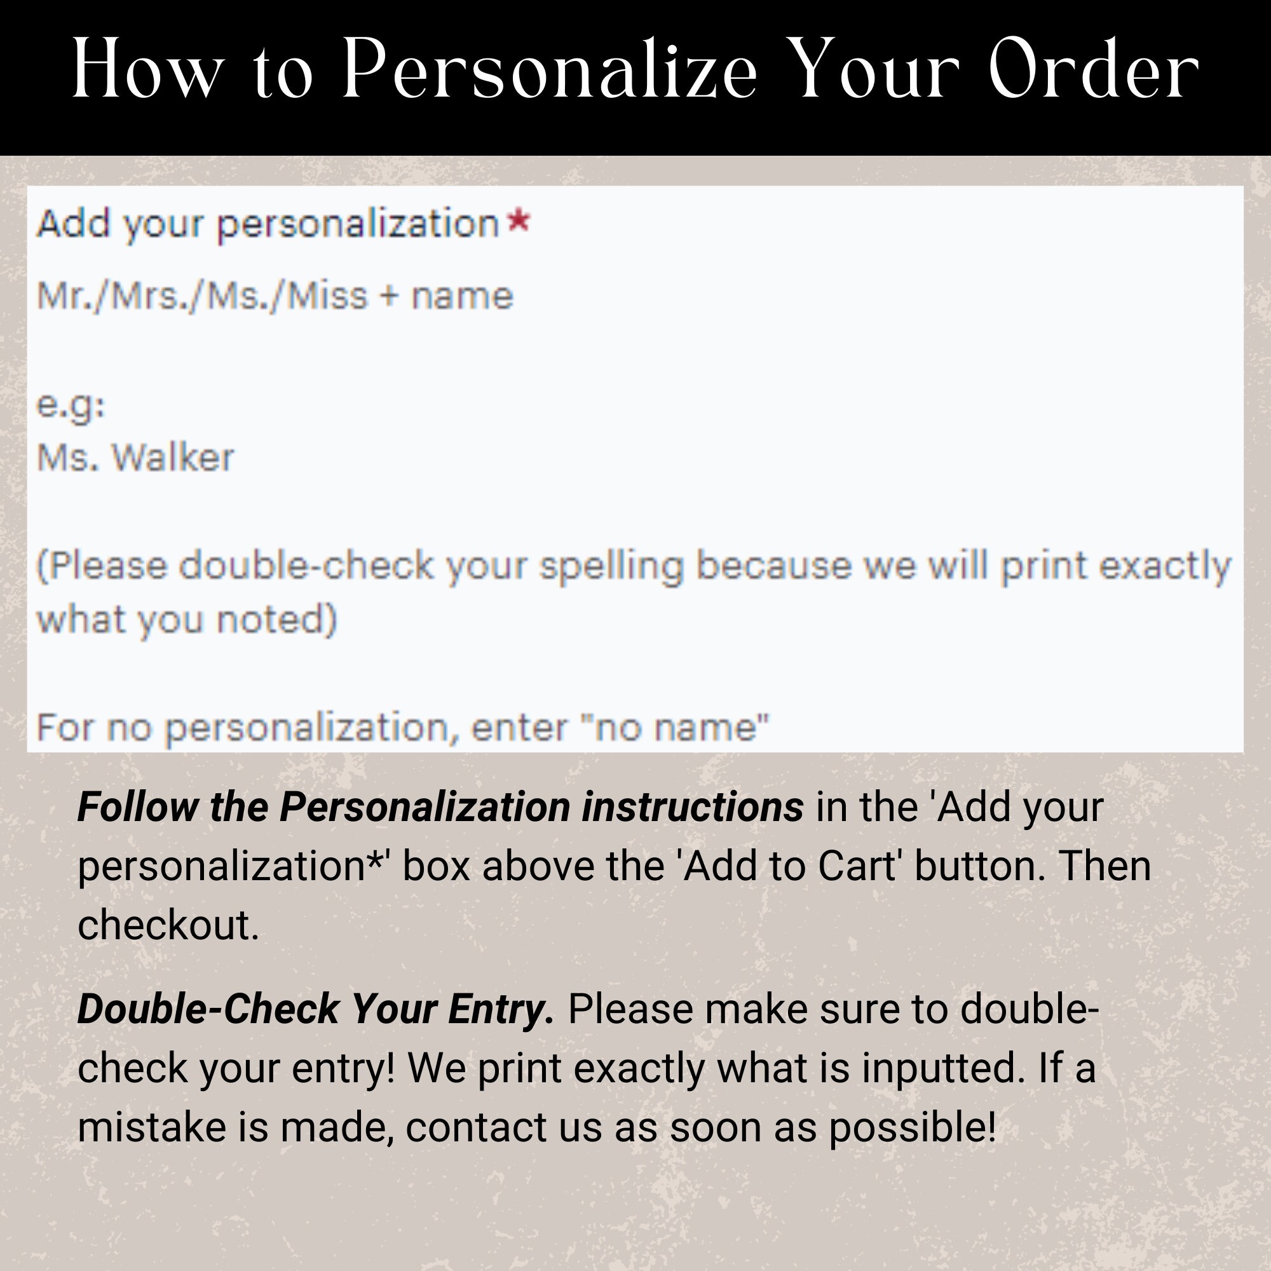Click the 'How to Personalize Your Order' heading
This screenshot has height=1271, width=1271.
tap(635, 70)
